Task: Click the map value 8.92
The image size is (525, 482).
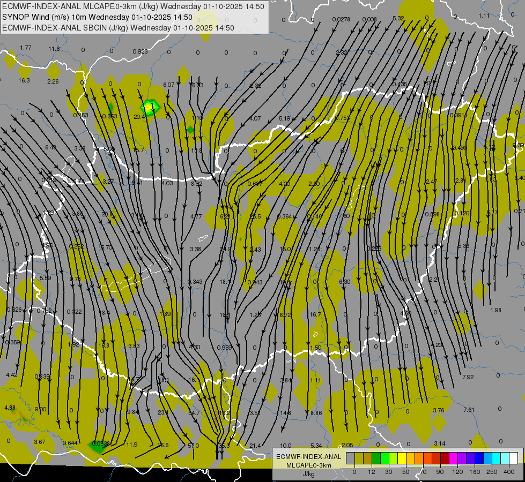Action: [197, 184]
